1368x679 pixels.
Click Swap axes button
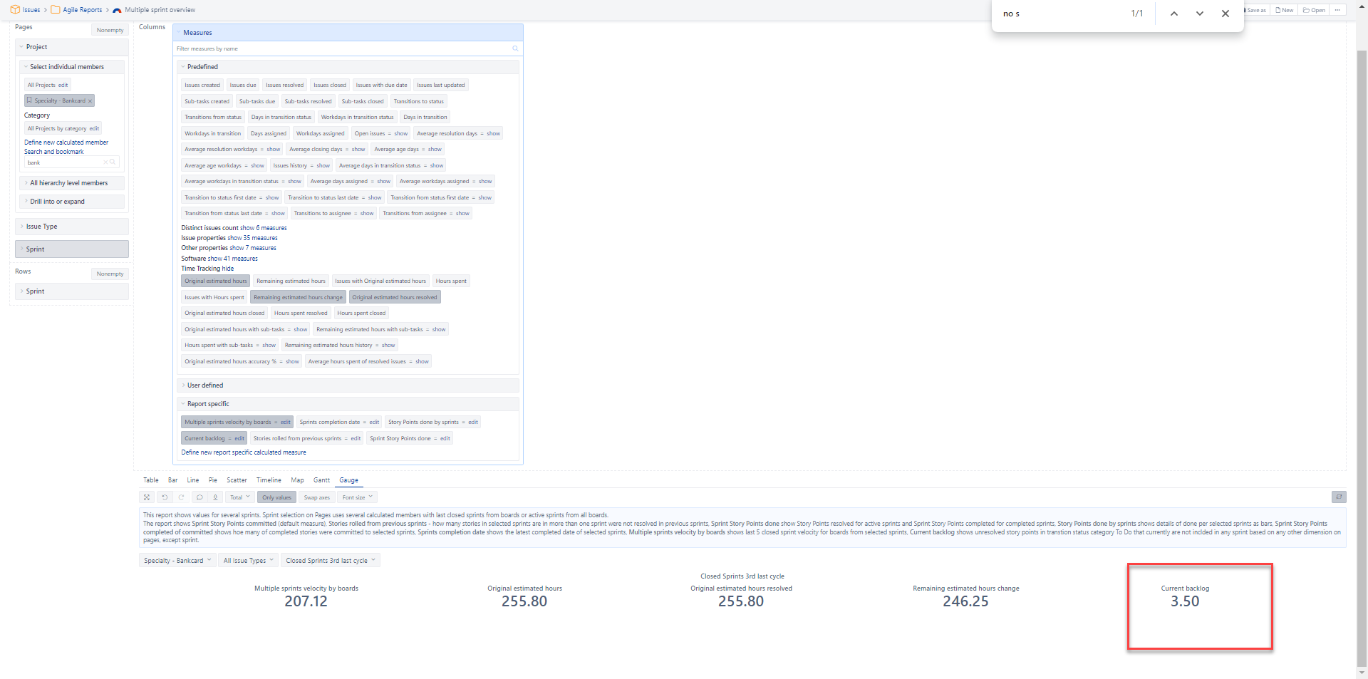(316, 497)
